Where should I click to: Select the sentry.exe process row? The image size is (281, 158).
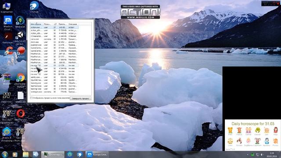(54, 77)
